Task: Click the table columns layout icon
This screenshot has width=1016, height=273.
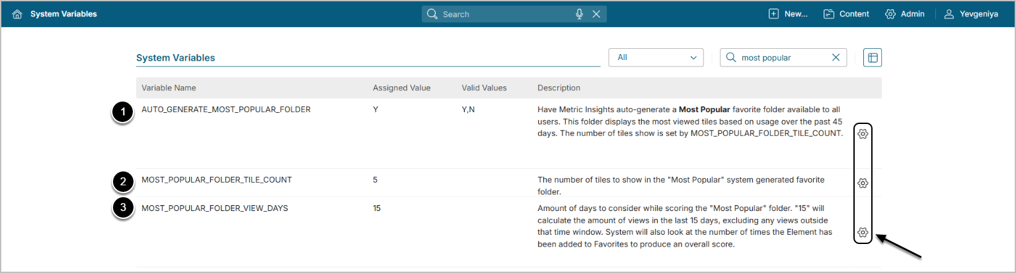Action: pyautogui.click(x=873, y=57)
